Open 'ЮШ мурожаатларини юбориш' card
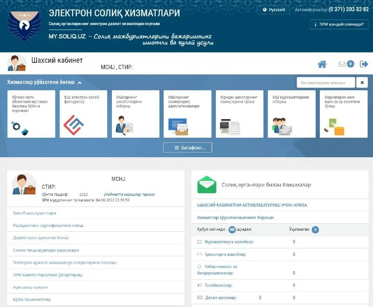373x307 pixels. pos(292,114)
